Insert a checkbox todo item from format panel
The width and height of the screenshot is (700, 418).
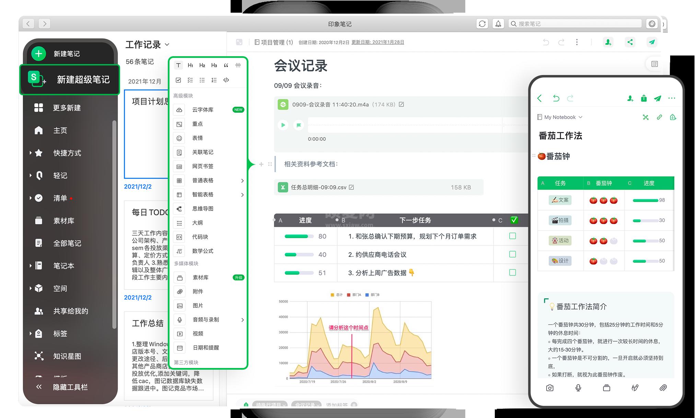(178, 80)
